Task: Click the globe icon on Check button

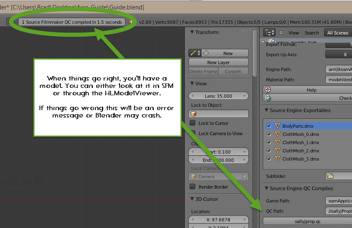Action: pos(268,98)
